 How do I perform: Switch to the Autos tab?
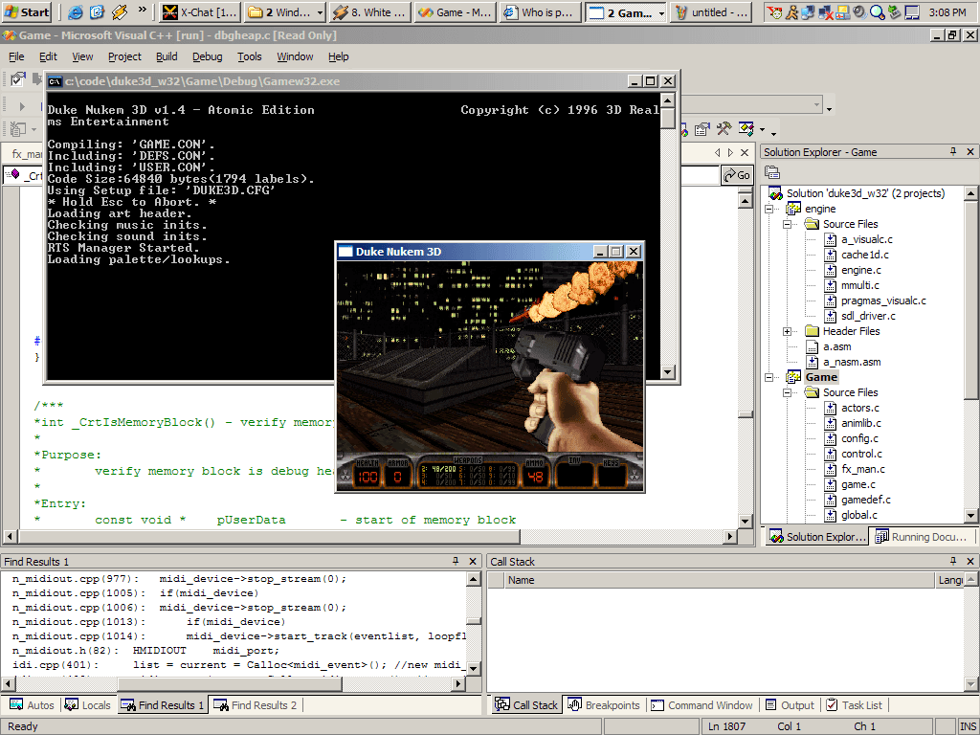click(32, 705)
